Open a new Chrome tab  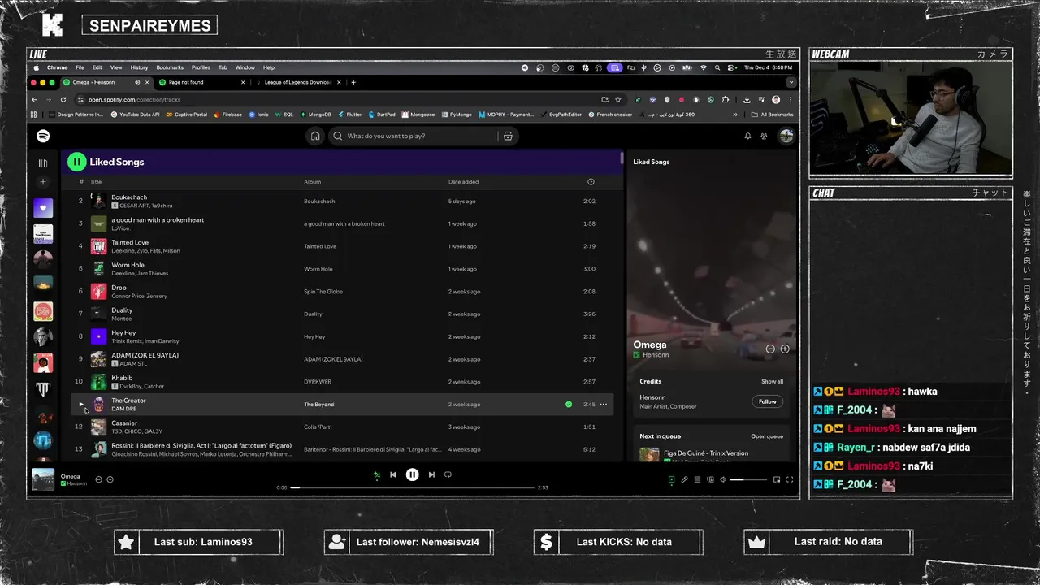point(353,82)
